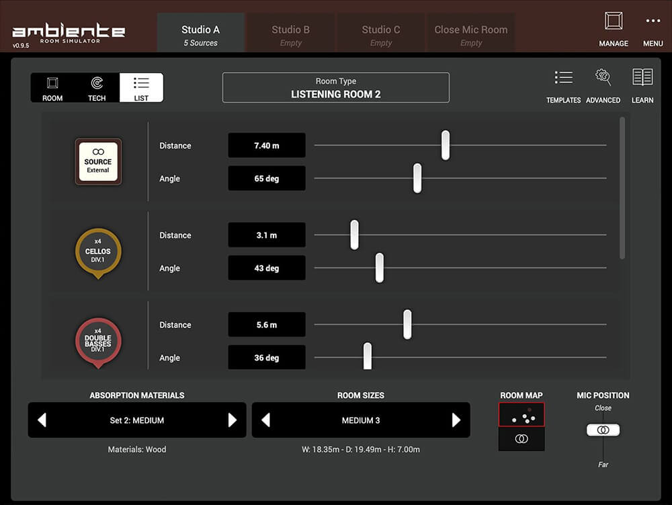Open the MENU with three dots
The height and width of the screenshot is (505, 672).
[x=653, y=26]
